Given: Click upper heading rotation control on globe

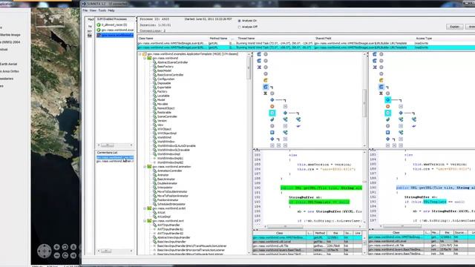Looking at the screenshot, I should pos(65,247).
